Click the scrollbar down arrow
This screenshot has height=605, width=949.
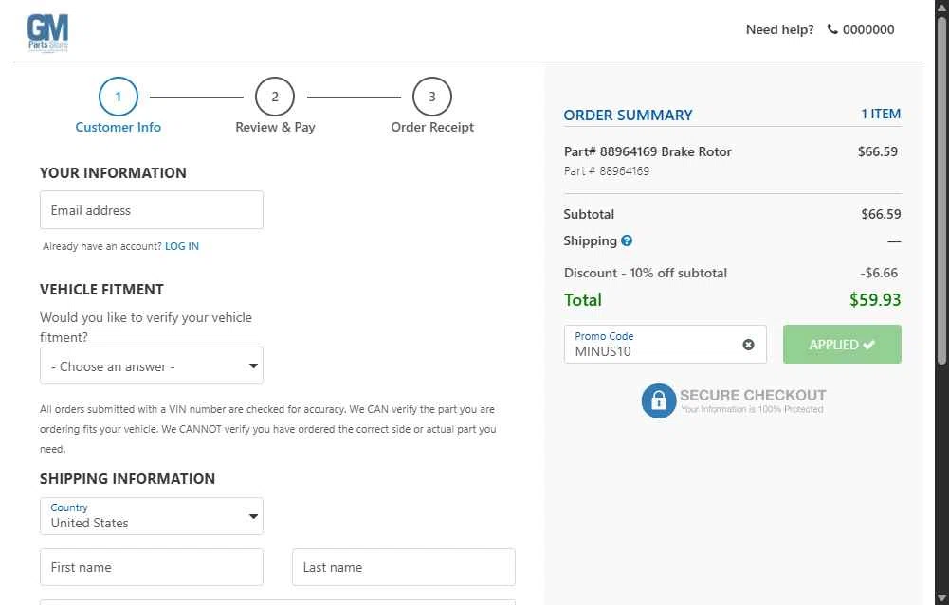941,599
